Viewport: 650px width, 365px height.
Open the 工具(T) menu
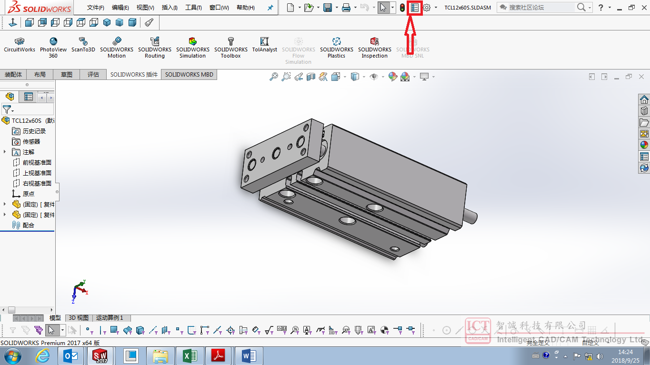[193, 8]
